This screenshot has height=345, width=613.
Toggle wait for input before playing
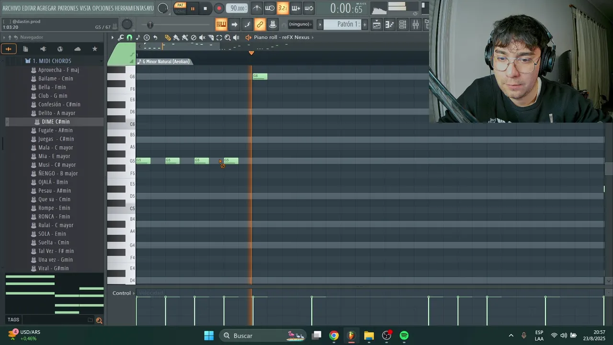click(270, 8)
